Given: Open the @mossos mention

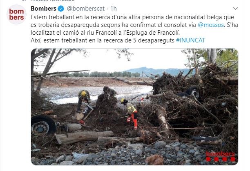Looking at the screenshot, I should (211, 25).
